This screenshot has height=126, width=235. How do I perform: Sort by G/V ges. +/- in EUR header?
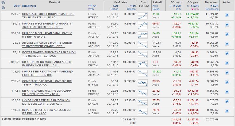coord(192,6)
